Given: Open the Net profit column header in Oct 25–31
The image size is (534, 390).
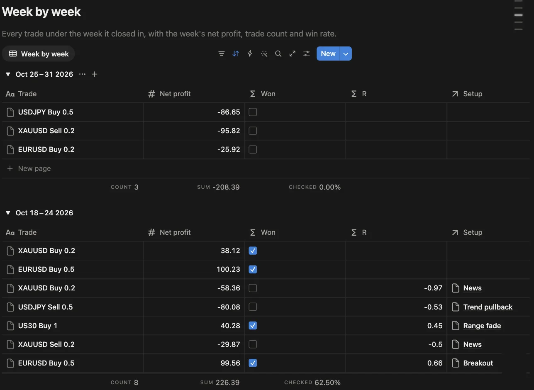Looking at the screenshot, I should [x=194, y=94].
